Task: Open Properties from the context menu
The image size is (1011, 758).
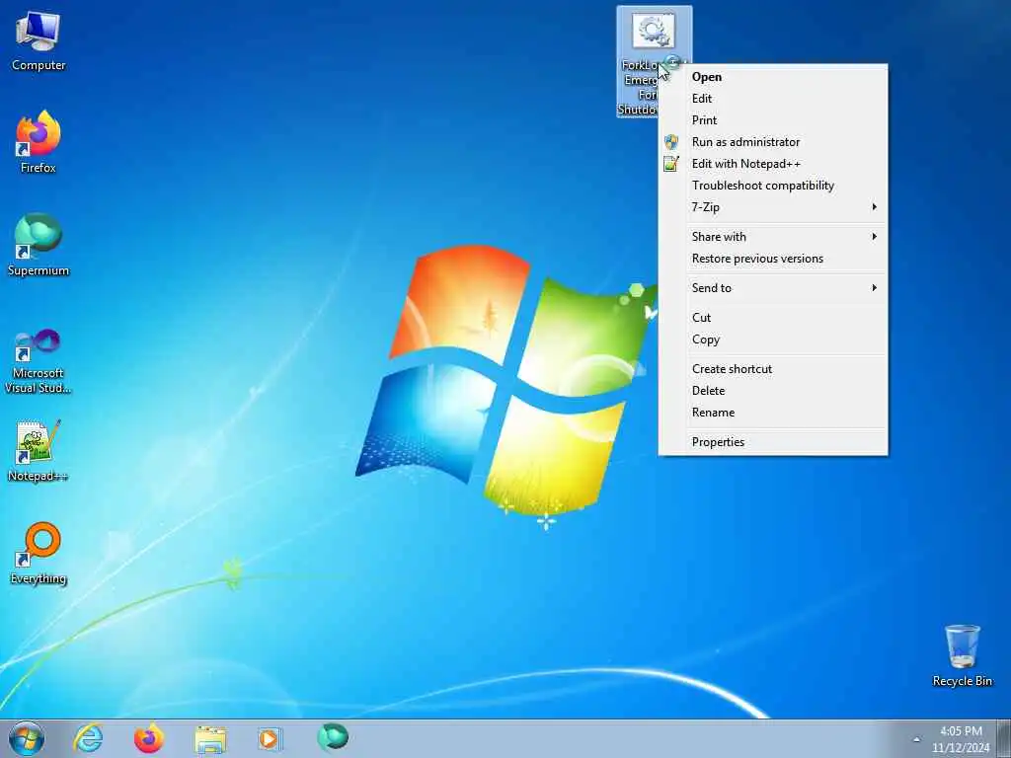Action: (x=773, y=442)
